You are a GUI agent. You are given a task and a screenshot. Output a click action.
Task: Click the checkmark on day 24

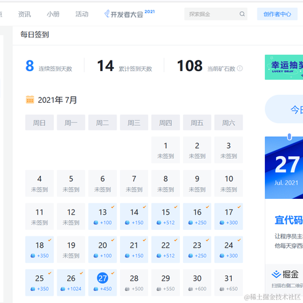coord(239,240)
